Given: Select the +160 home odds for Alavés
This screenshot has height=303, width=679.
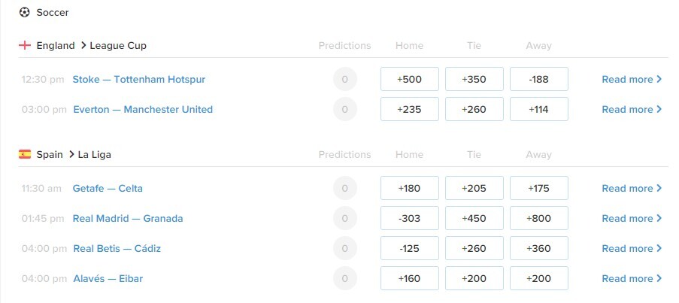Looking at the screenshot, I should point(410,278).
